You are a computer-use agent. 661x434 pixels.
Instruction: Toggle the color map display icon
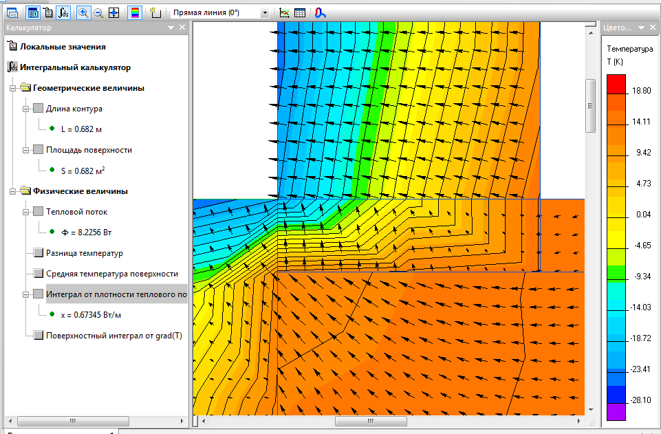point(135,12)
